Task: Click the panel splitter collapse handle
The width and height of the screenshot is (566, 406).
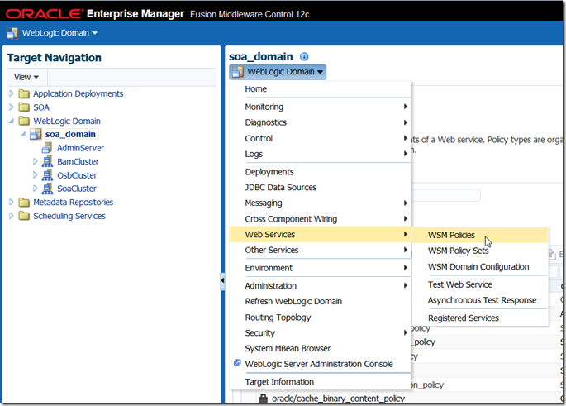Action: pyautogui.click(x=221, y=282)
